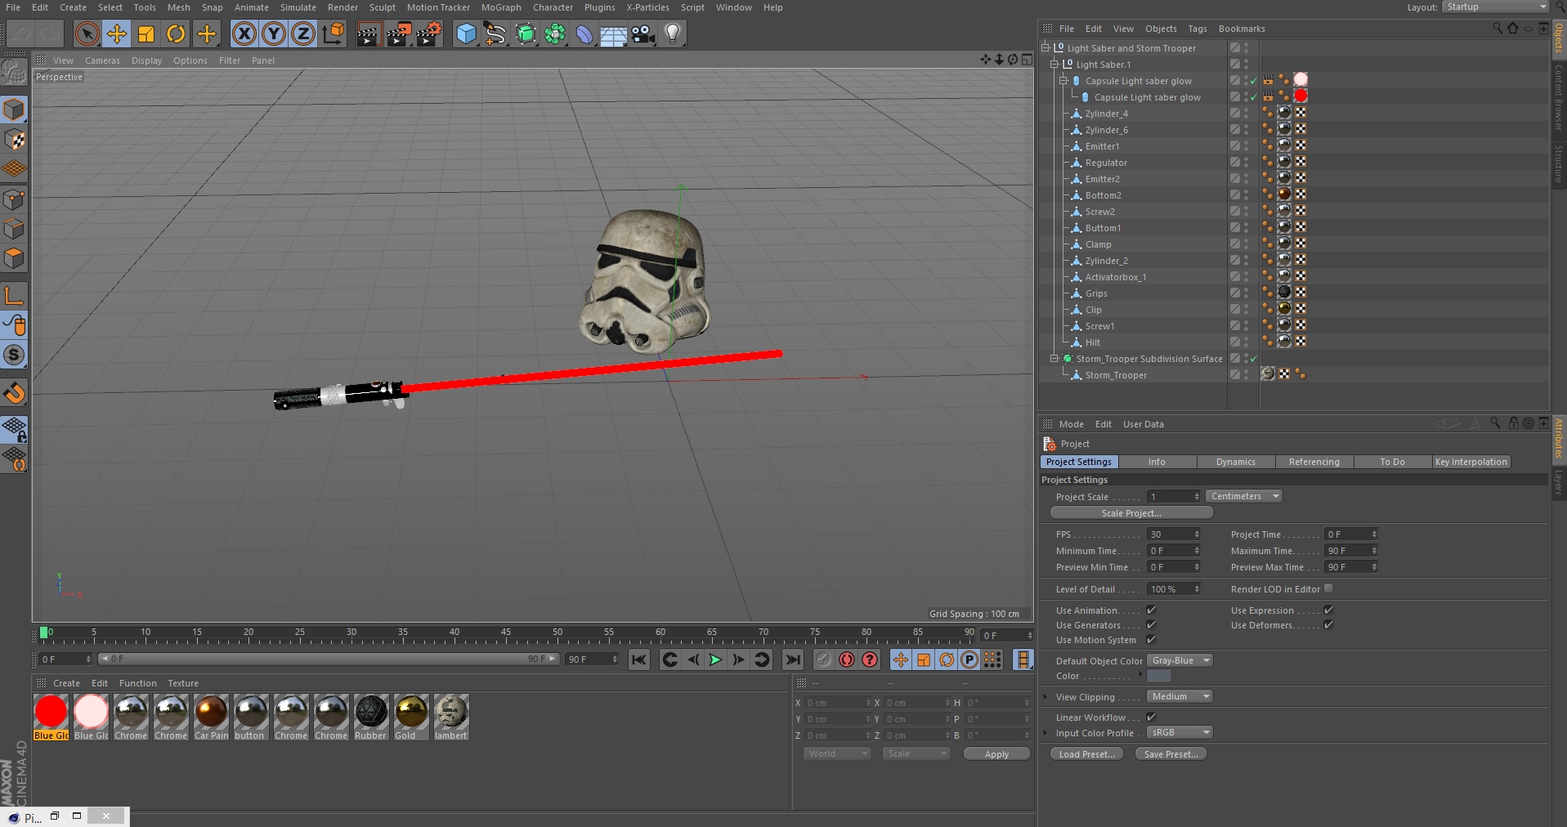
Task: Open the X-Particles menu
Action: (647, 7)
